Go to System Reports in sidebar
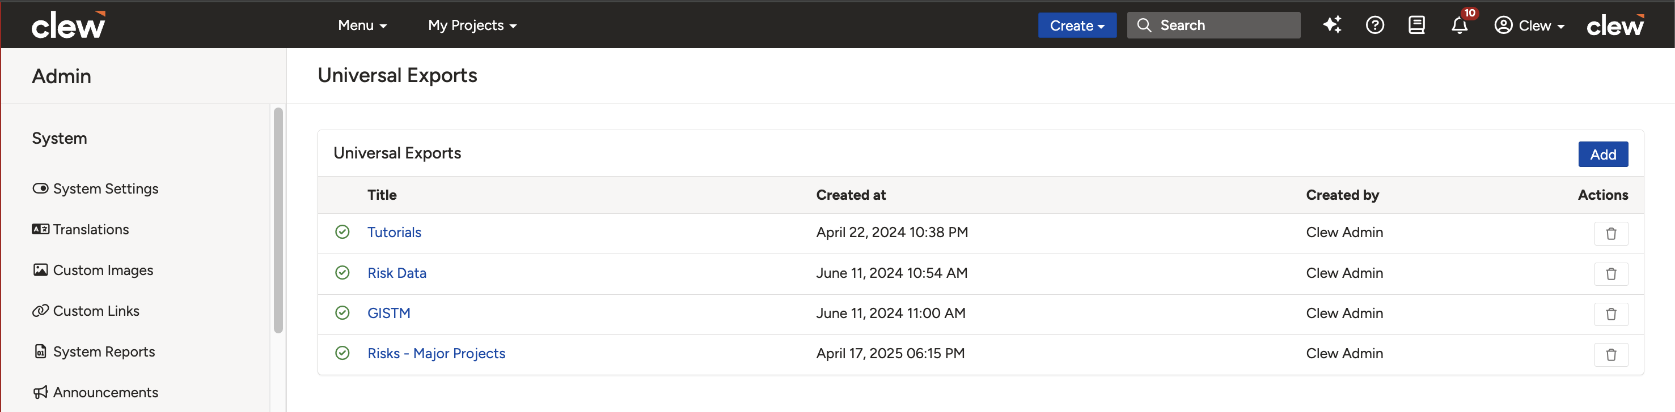 [x=94, y=351]
